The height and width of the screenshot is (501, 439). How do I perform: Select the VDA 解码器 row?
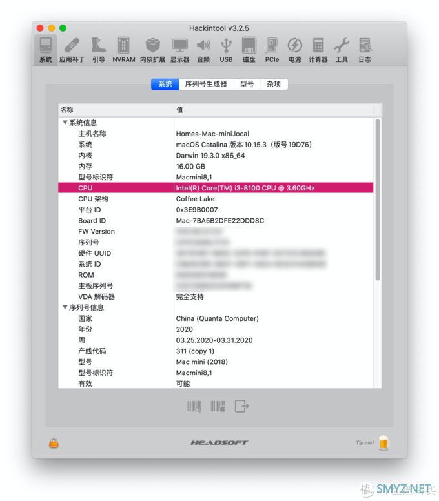pyautogui.click(x=216, y=296)
